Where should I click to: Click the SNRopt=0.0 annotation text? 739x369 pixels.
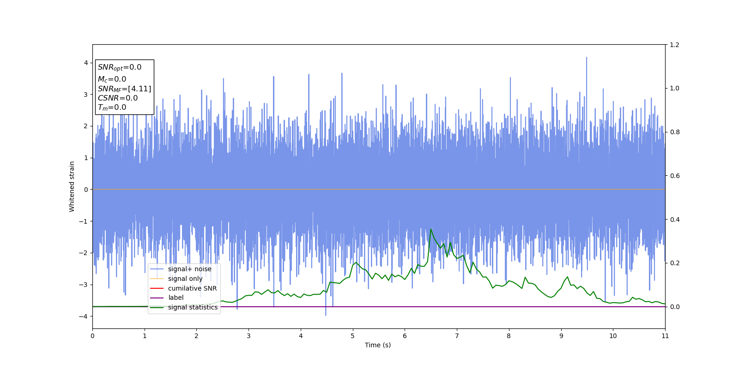[x=120, y=67]
